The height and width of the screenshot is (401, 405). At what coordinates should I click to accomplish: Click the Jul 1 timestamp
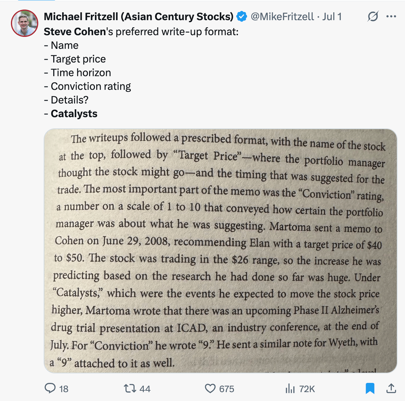pos(332,16)
